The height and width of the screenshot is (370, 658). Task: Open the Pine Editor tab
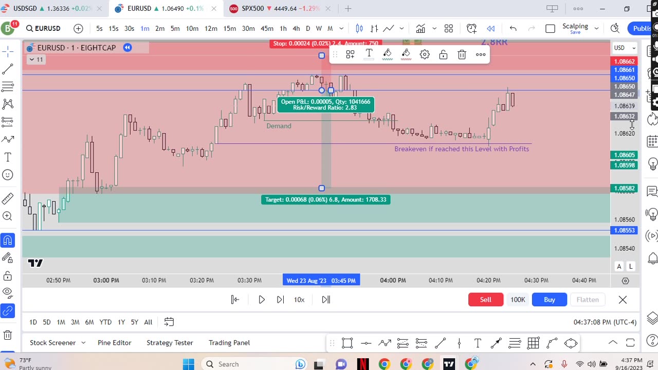pyautogui.click(x=114, y=343)
